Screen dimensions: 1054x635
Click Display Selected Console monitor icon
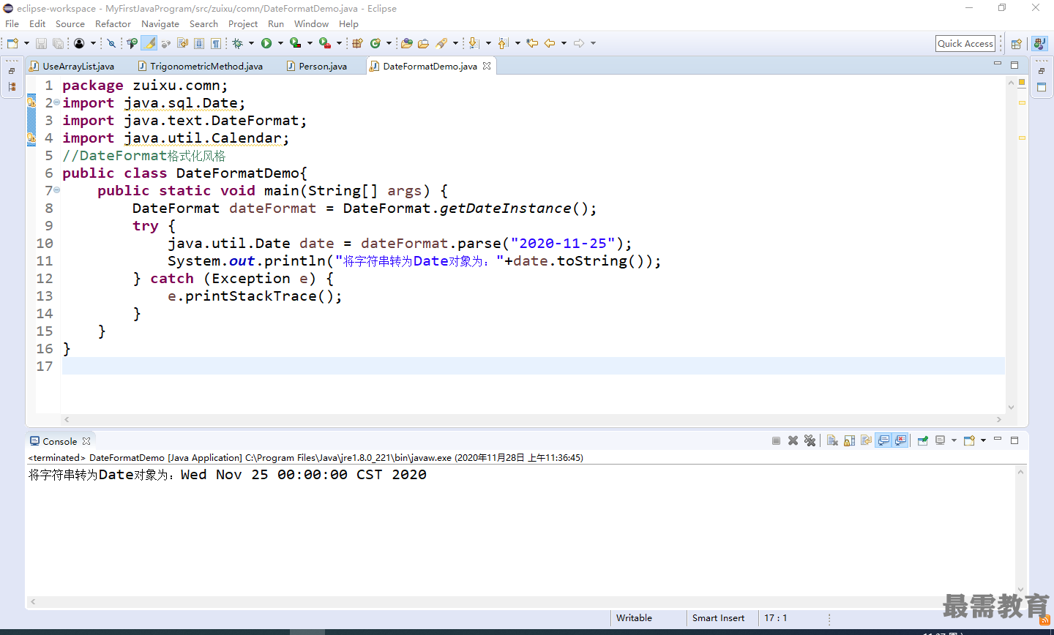(x=940, y=440)
